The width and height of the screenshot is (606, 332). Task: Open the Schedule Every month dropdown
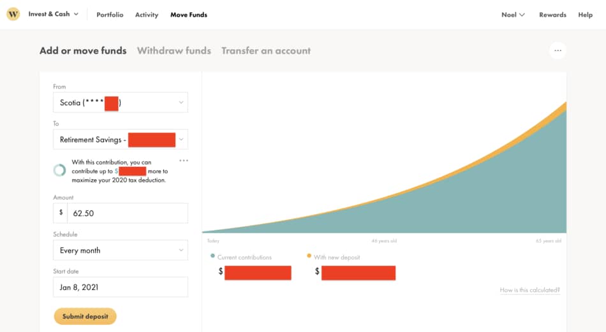pyautogui.click(x=121, y=250)
